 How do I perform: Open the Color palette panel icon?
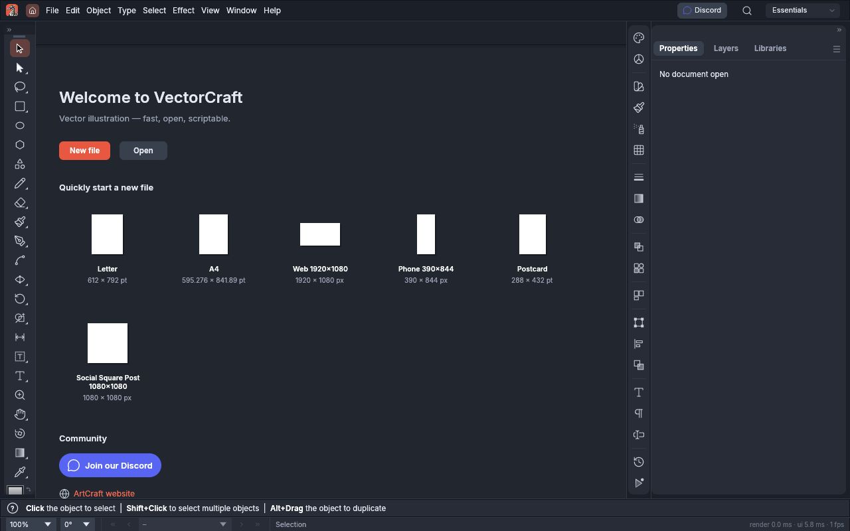(639, 38)
